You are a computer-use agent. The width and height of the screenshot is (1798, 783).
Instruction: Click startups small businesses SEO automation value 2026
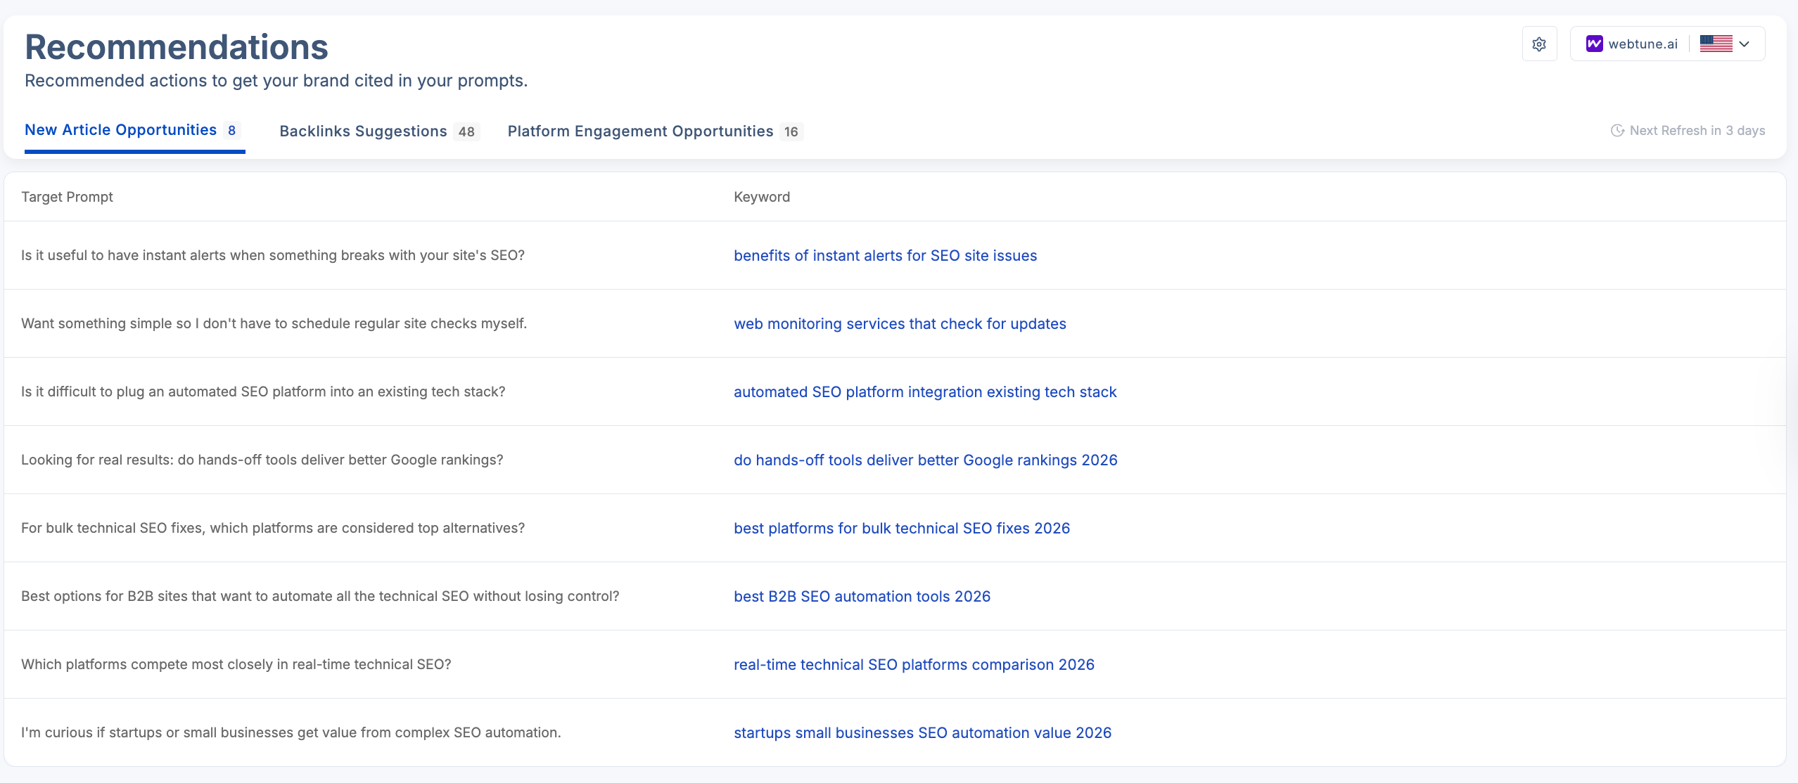pos(922,732)
